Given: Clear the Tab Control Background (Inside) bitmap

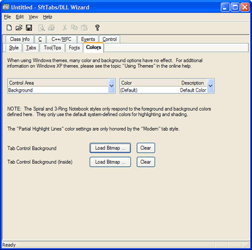Looking at the screenshot, I should coord(146,162).
